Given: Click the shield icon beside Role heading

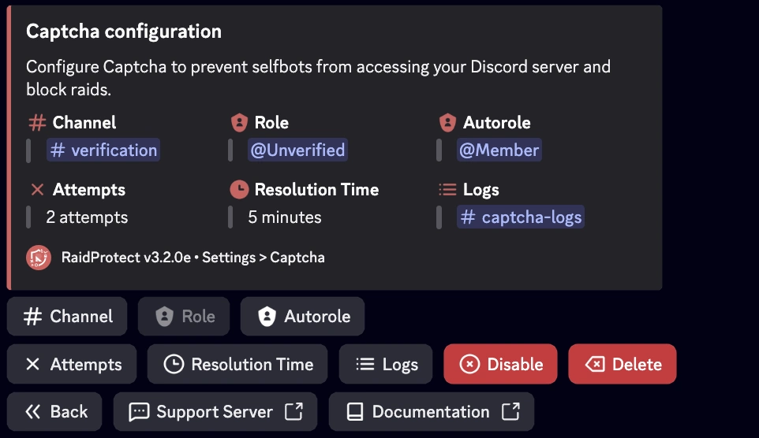Looking at the screenshot, I should [239, 123].
